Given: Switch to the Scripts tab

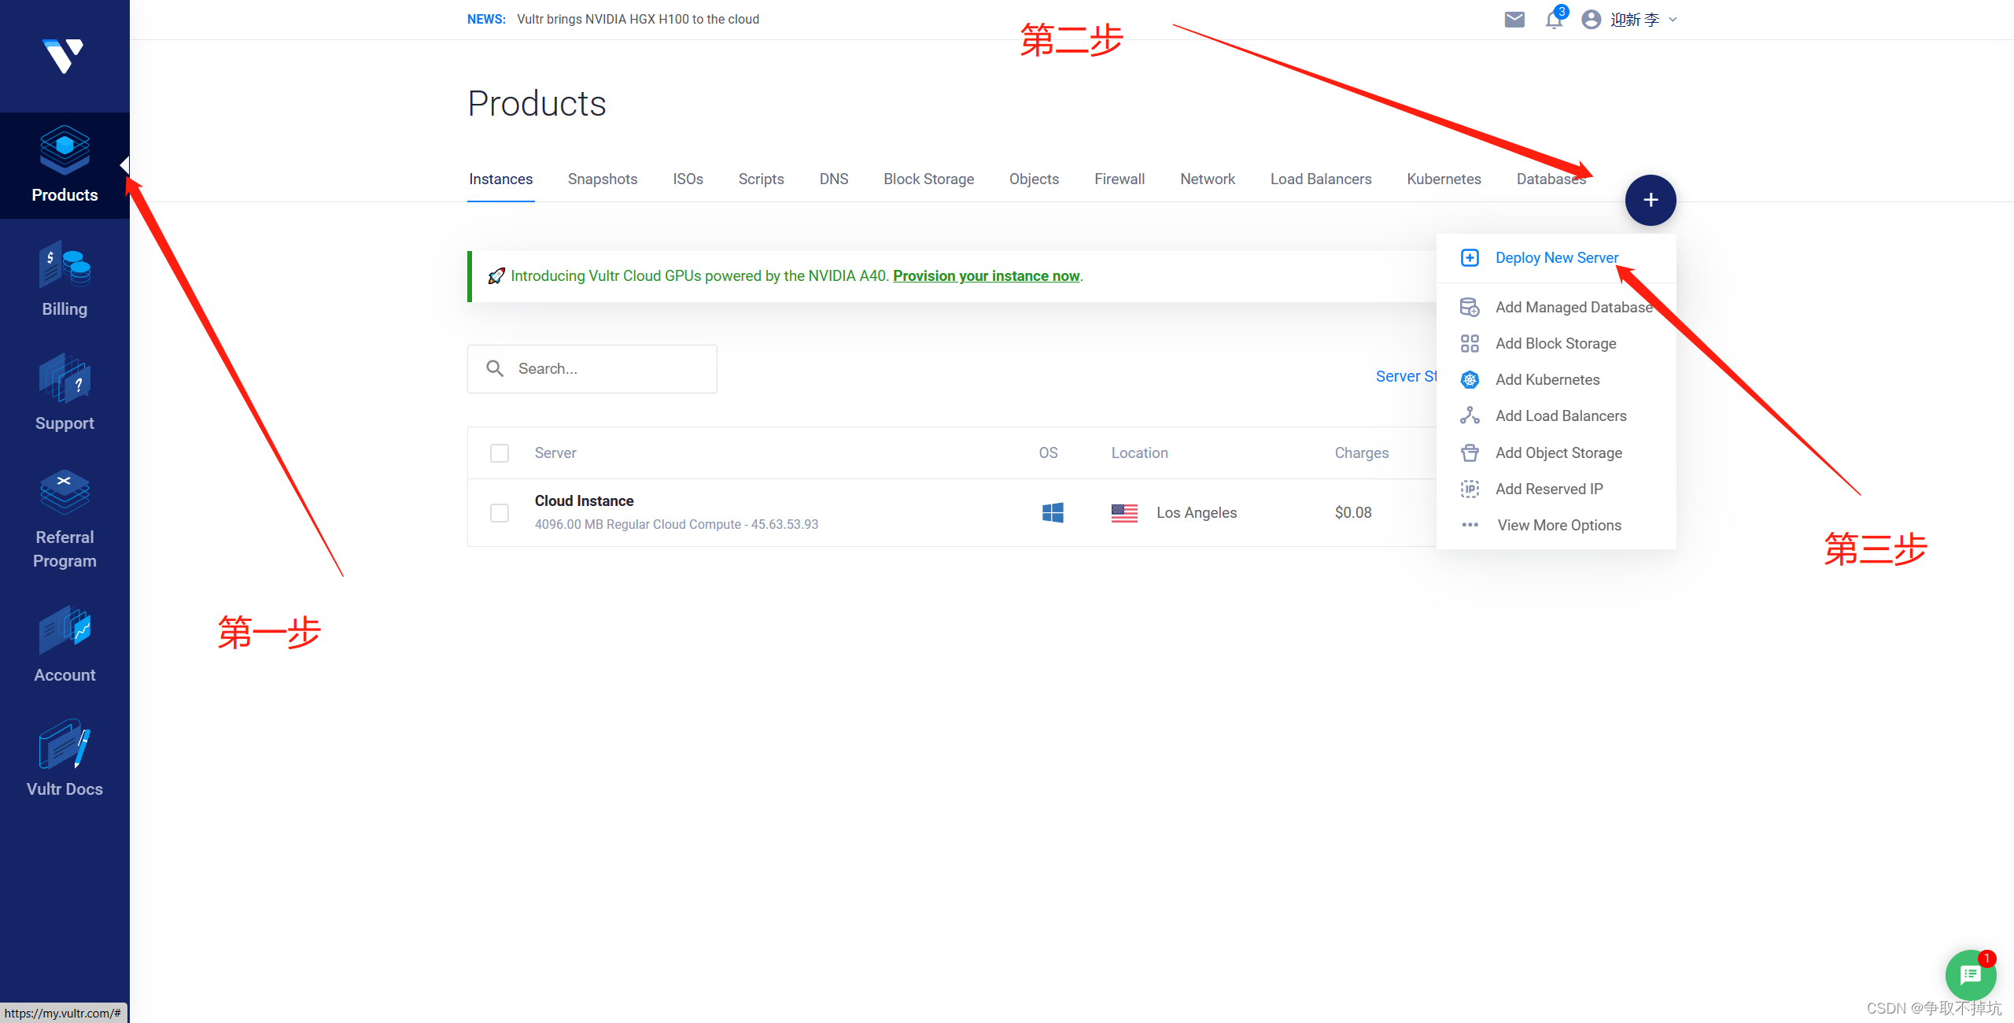Looking at the screenshot, I should 762,179.
